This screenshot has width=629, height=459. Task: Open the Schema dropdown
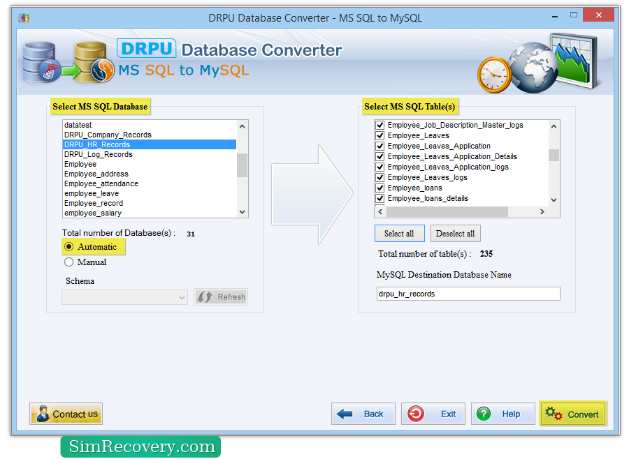pyautogui.click(x=125, y=297)
